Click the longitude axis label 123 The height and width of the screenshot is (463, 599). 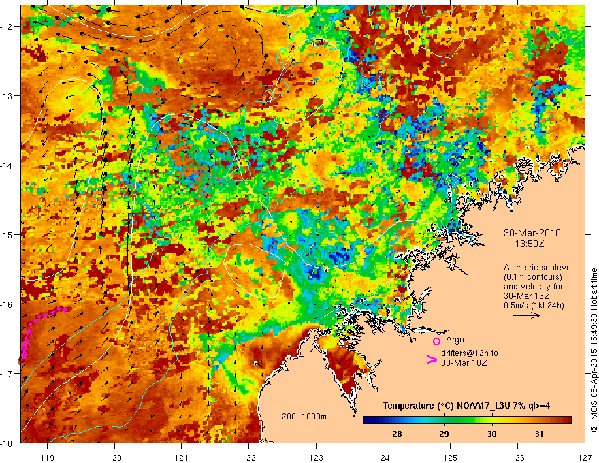tap(316, 458)
